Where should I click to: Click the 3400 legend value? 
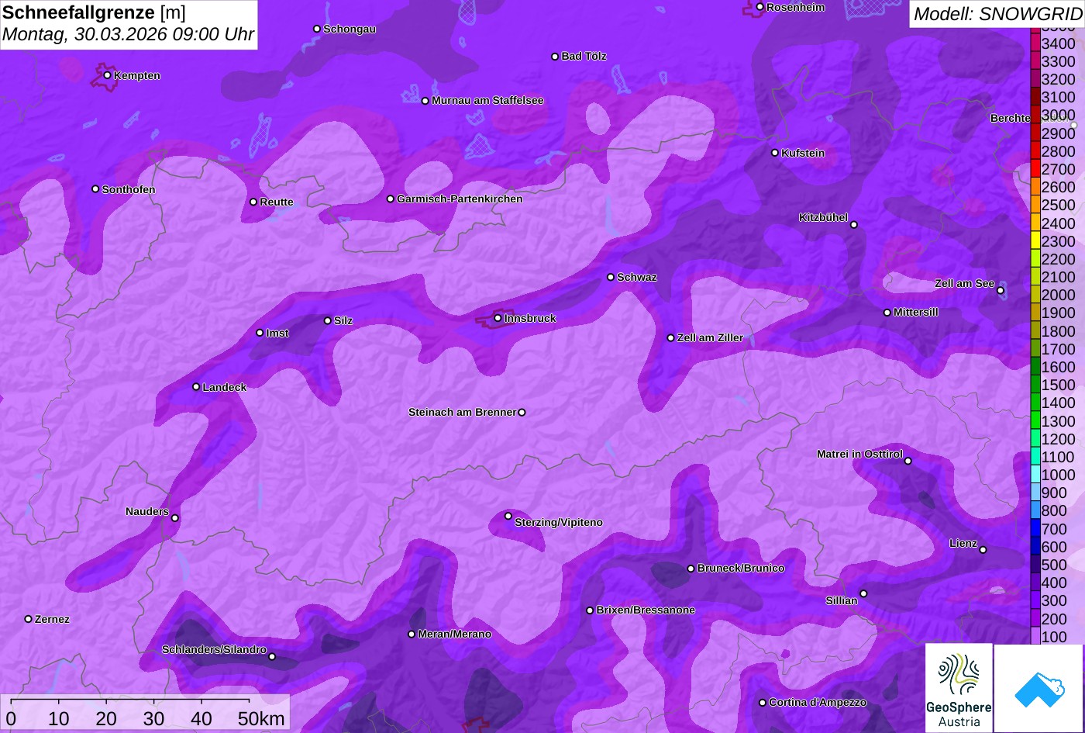[1059, 43]
